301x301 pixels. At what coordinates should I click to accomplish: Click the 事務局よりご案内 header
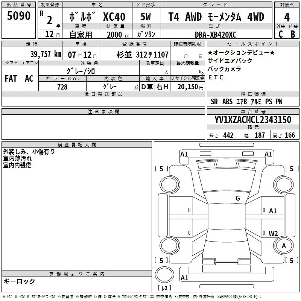point(77,274)
